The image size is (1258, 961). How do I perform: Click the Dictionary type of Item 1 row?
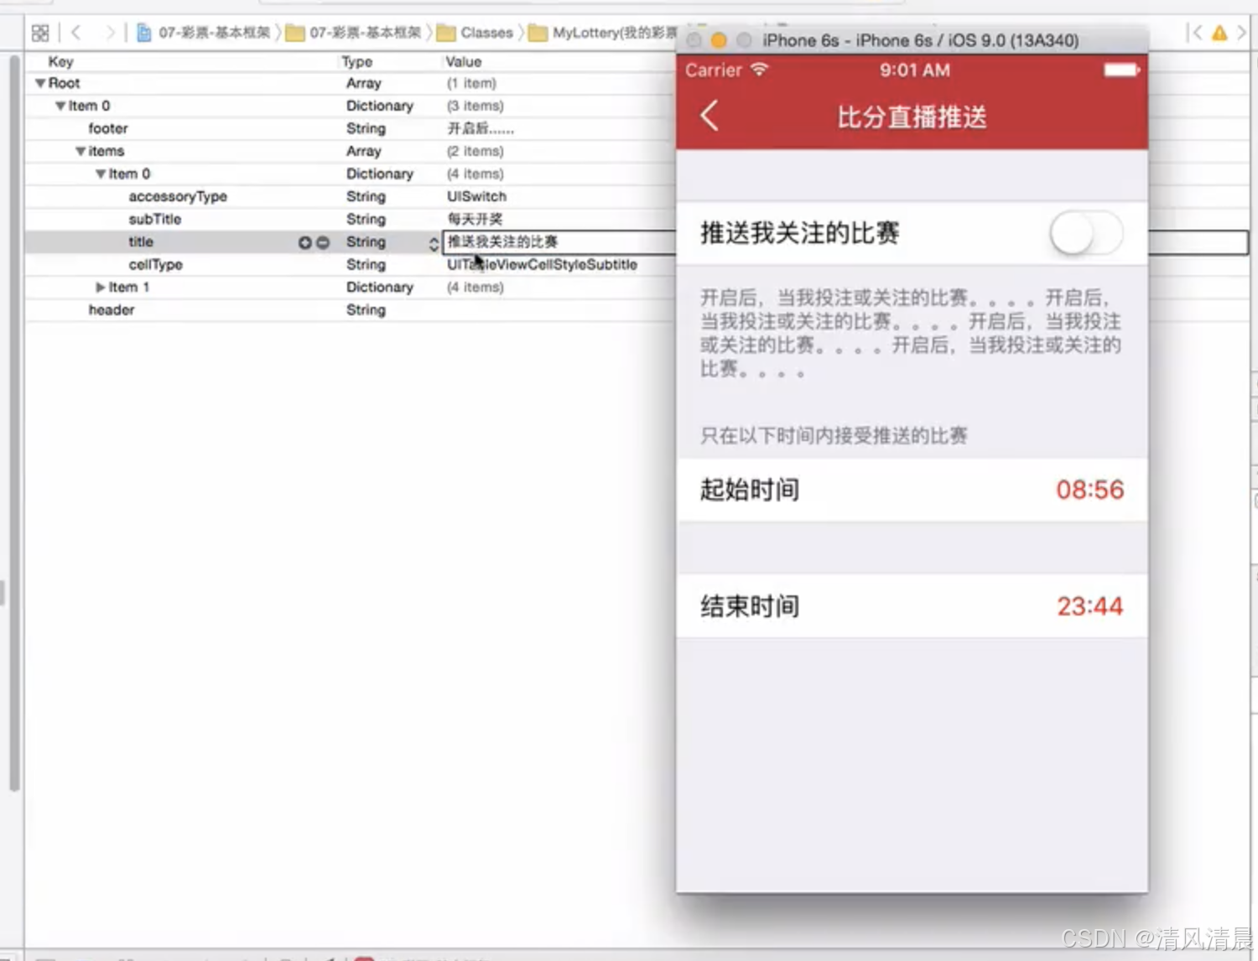pos(379,287)
